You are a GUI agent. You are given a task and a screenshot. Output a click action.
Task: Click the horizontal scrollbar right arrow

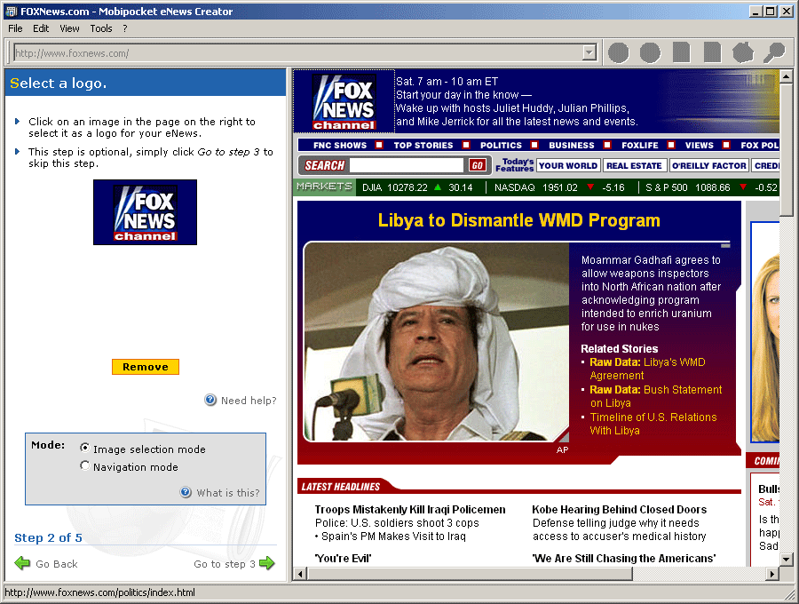[772, 574]
